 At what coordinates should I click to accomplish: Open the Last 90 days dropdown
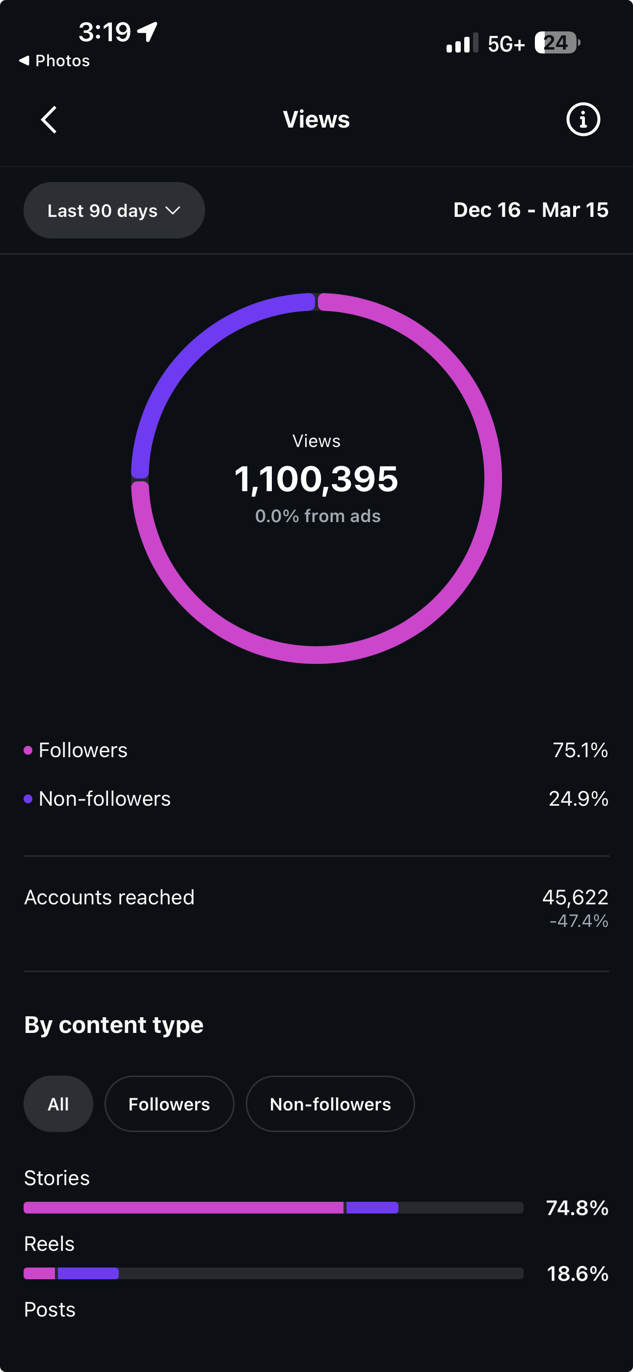click(114, 211)
